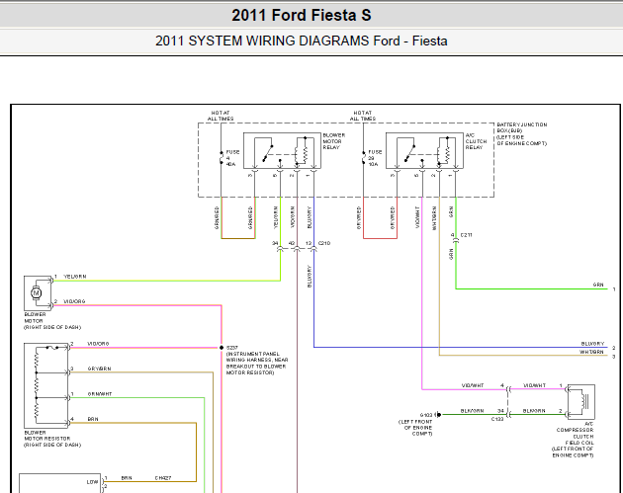Click the "LOW" switch position label
623x493 pixels.
92,482
